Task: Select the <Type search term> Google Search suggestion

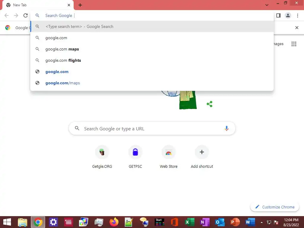Action: click(x=152, y=26)
